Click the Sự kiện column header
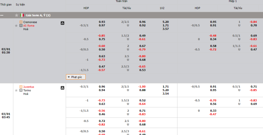 pos(20,5)
